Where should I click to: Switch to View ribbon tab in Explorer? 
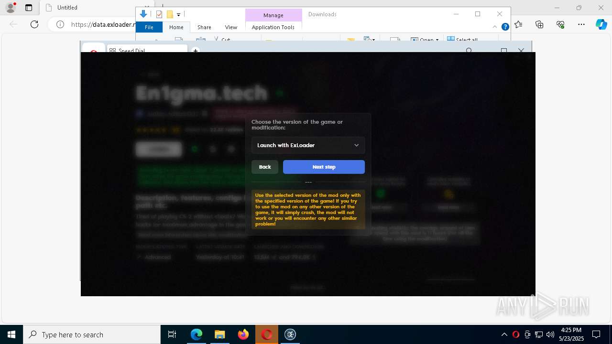coord(231,27)
